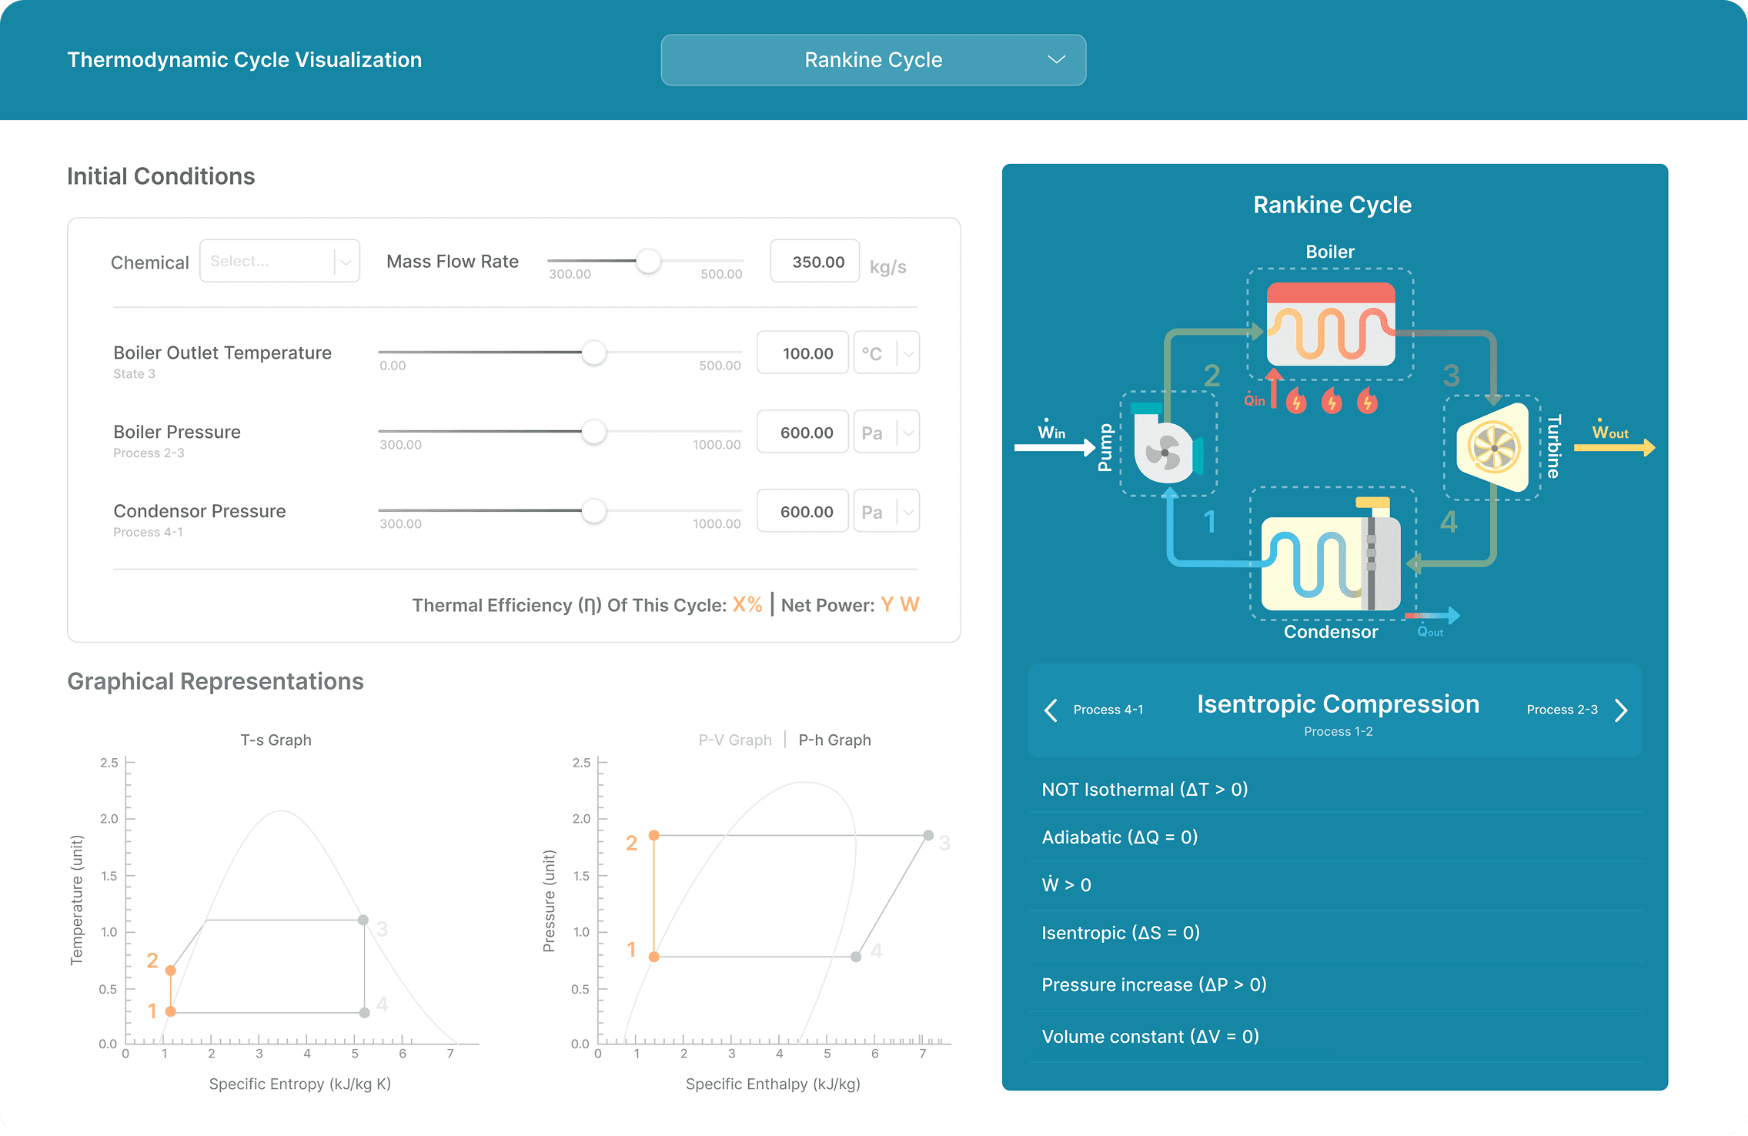Click the Isentropic Compression heading
1748x1136 pixels.
(x=1338, y=704)
